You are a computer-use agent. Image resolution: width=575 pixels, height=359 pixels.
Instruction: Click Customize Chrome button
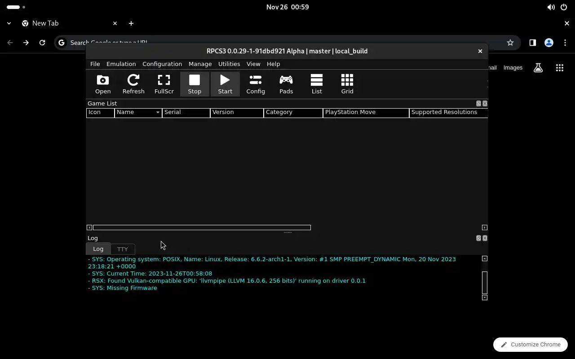pyautogui.click(x=531, y=345)
